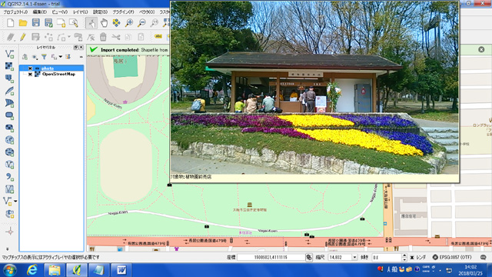Select the Pan Map hand tool
The height and width of the screenshot is (277, 492).
(104, 22)
